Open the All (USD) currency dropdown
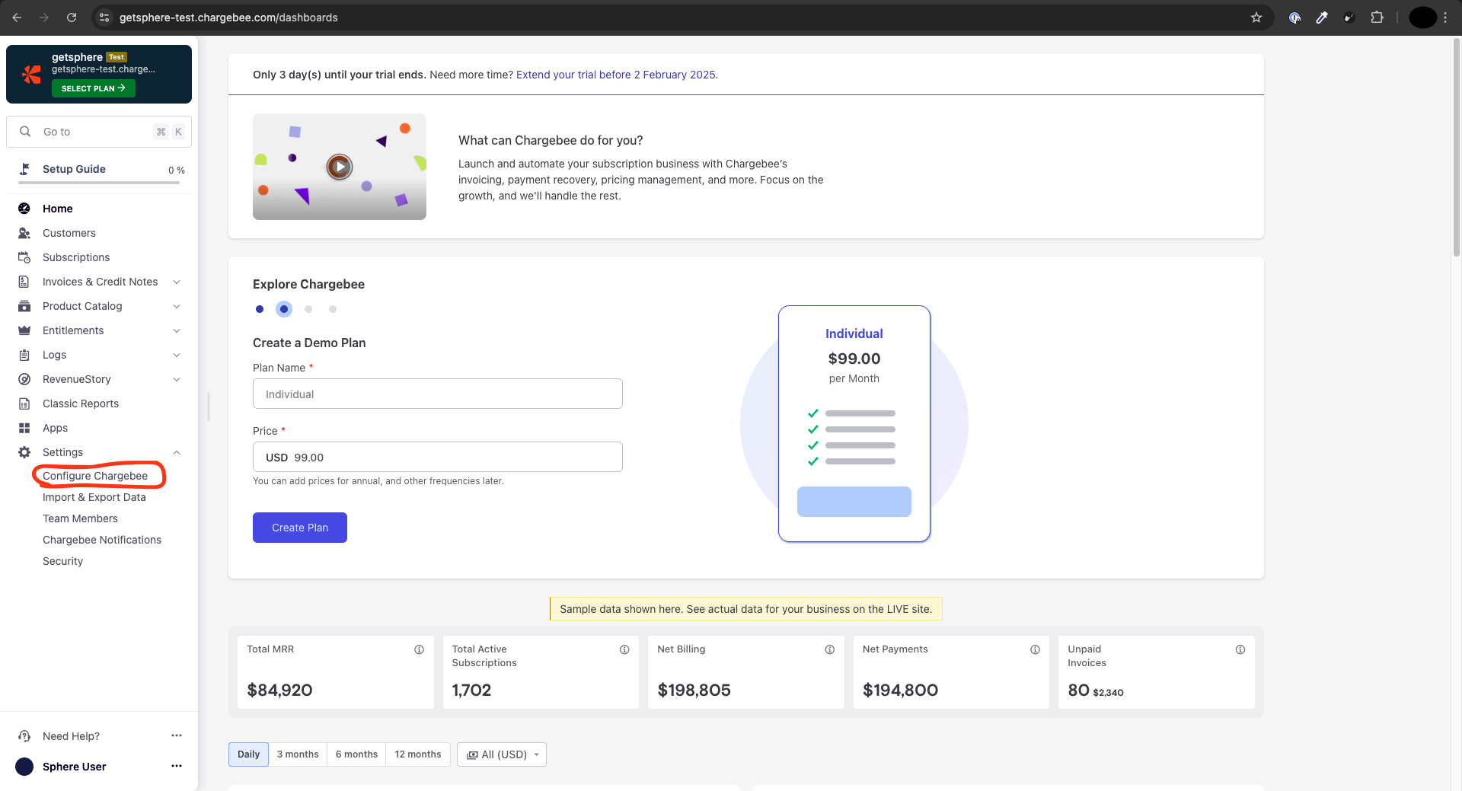 click(x=502, y=754)
